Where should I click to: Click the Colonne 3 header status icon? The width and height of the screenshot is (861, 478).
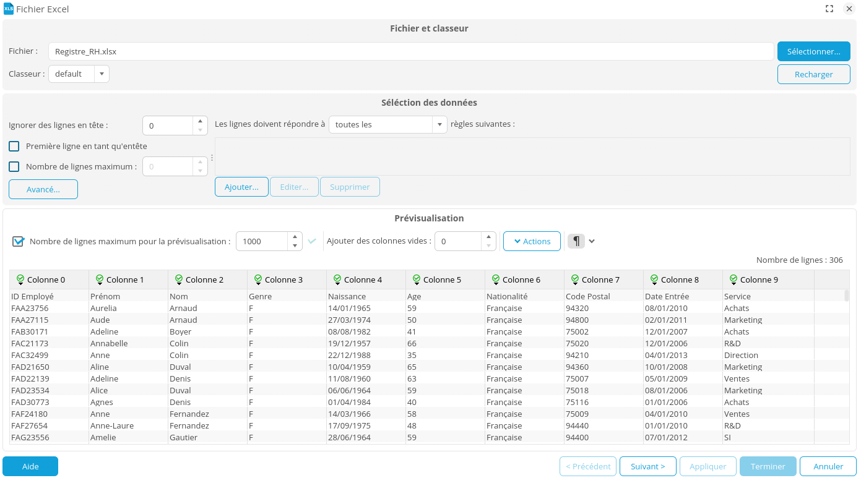[258, 280]
